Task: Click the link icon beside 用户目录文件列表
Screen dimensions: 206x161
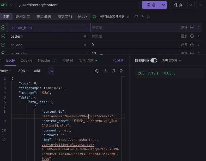Action: [x=129, y=16]
